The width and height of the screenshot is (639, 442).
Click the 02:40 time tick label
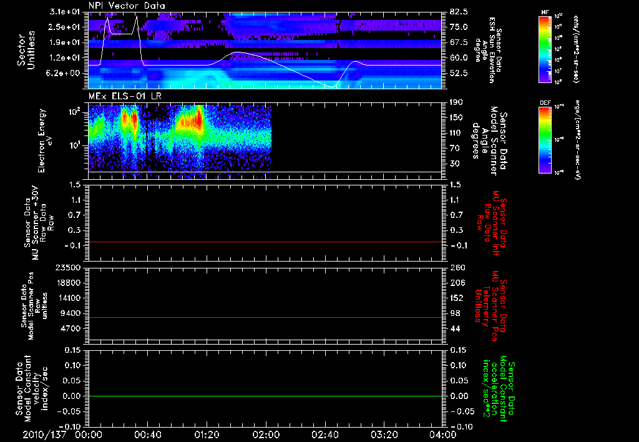[x=324, y=435]
